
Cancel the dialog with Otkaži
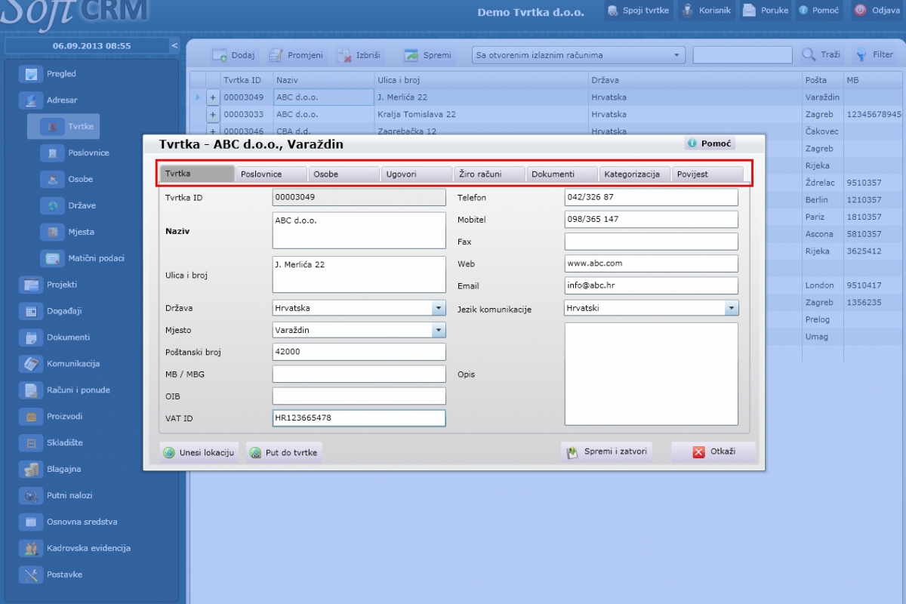pos(713,452)
